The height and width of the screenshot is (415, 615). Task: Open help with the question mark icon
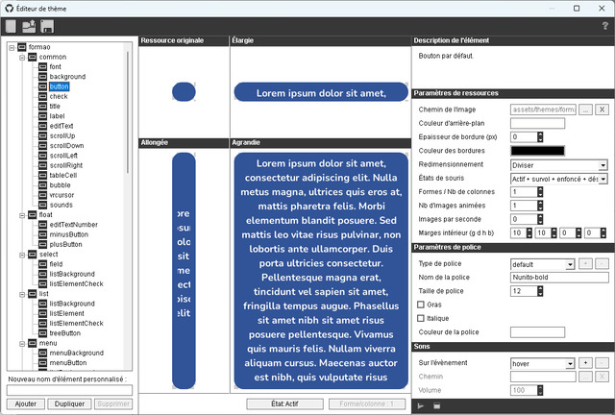pyautogui.click(x=604, y=26)
